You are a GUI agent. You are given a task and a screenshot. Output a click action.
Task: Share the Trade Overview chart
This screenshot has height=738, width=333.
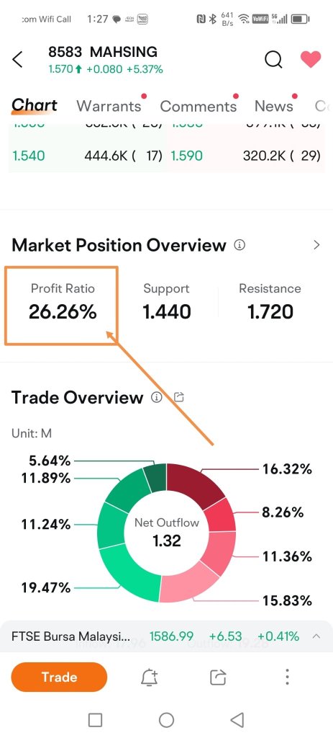(179, 397)
